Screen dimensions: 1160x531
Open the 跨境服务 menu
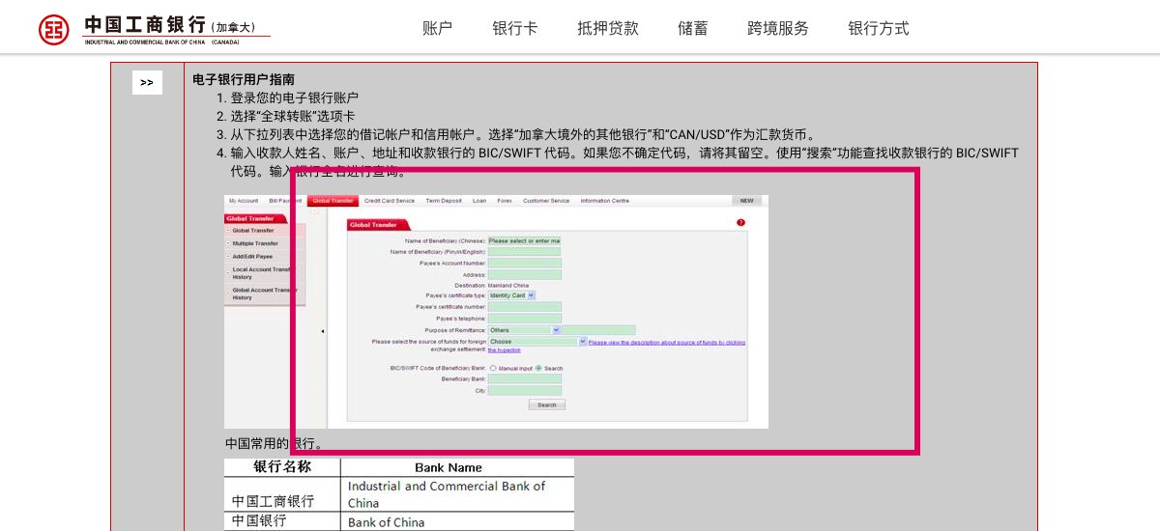point(777,29)
